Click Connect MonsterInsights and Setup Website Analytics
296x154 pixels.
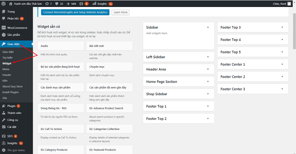[x=75, y=12]
